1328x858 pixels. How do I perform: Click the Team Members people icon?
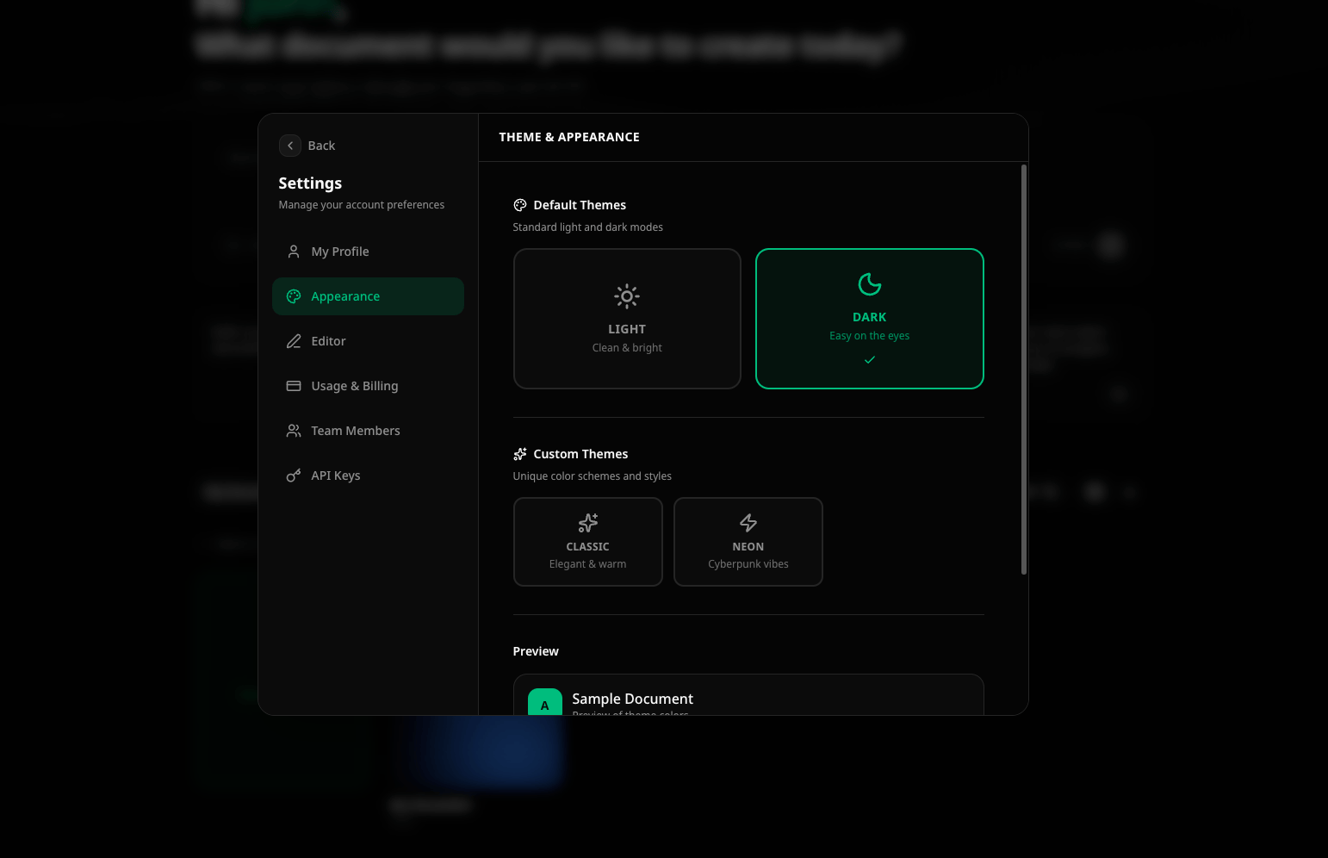click(x=294, y=431)
